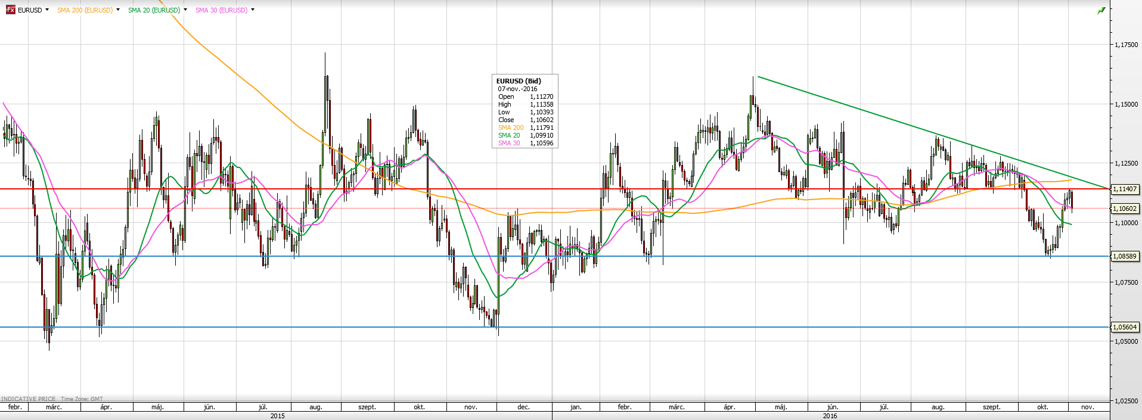The height and width of the screenshot is (420, 1142).
Task: Click the jan. month label on time axis
Action: click(x=576, y=407)
